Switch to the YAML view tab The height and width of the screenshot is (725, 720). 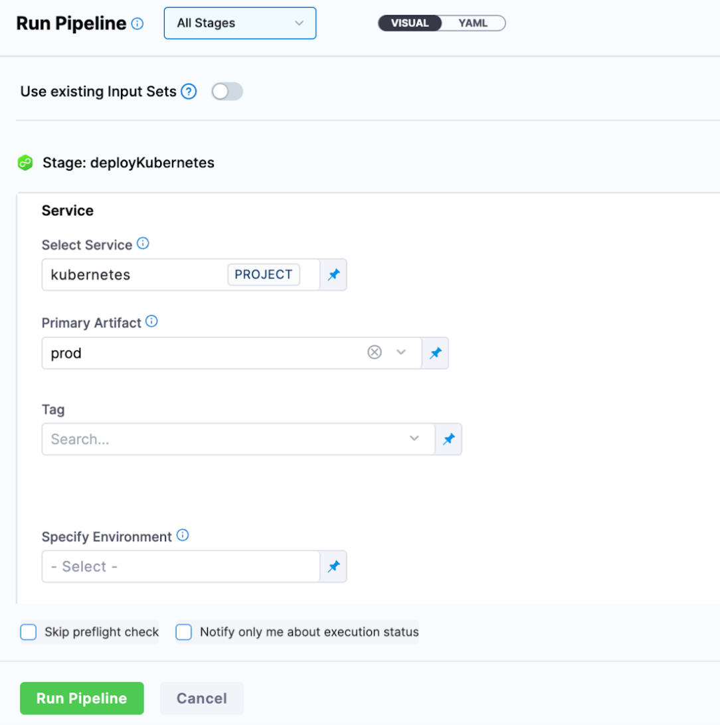(x=473, y=23)
